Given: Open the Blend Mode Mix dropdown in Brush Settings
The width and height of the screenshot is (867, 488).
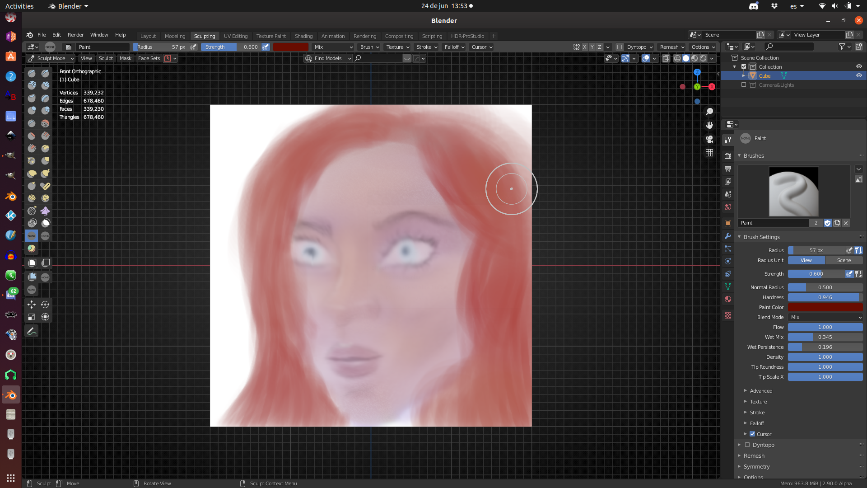Looking at the screenshot, I should pyautogui.click(x=825, y=317).
